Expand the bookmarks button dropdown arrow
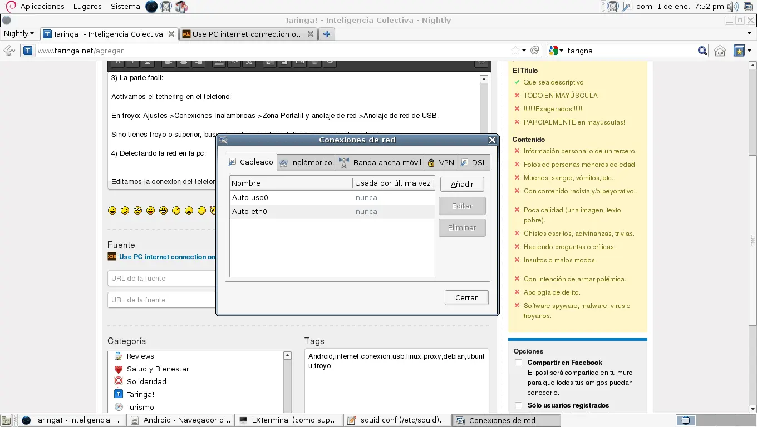757x427 pixels. pos(749,51)
